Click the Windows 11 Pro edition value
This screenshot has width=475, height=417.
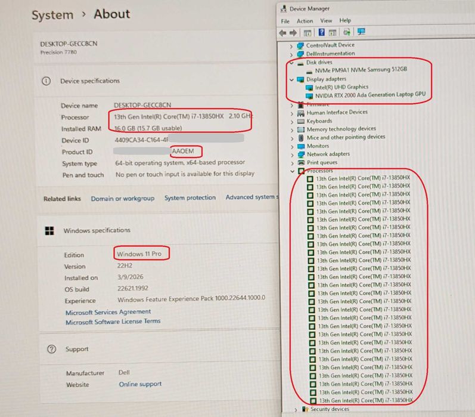click(x=139, y=254)
